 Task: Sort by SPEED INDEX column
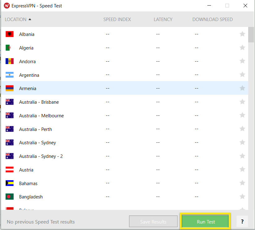[117, 20]
